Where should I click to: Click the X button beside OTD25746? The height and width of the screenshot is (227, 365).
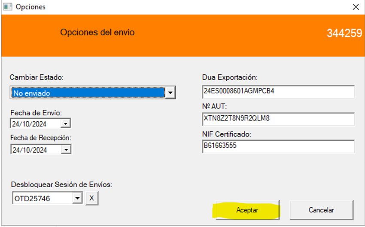point(92,198)
